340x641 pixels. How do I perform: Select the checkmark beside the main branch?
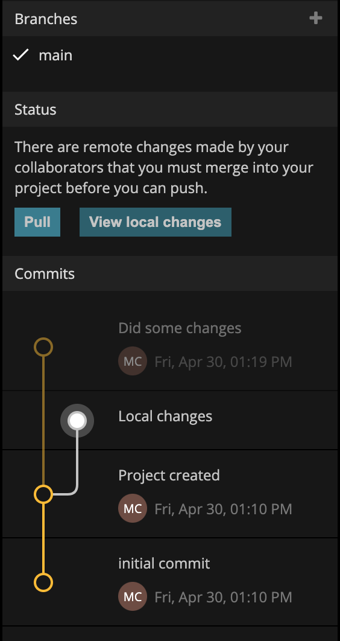pos(20,55)
